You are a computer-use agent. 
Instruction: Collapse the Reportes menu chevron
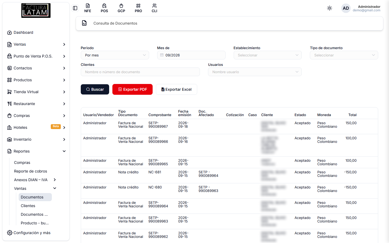click(64, 151)
